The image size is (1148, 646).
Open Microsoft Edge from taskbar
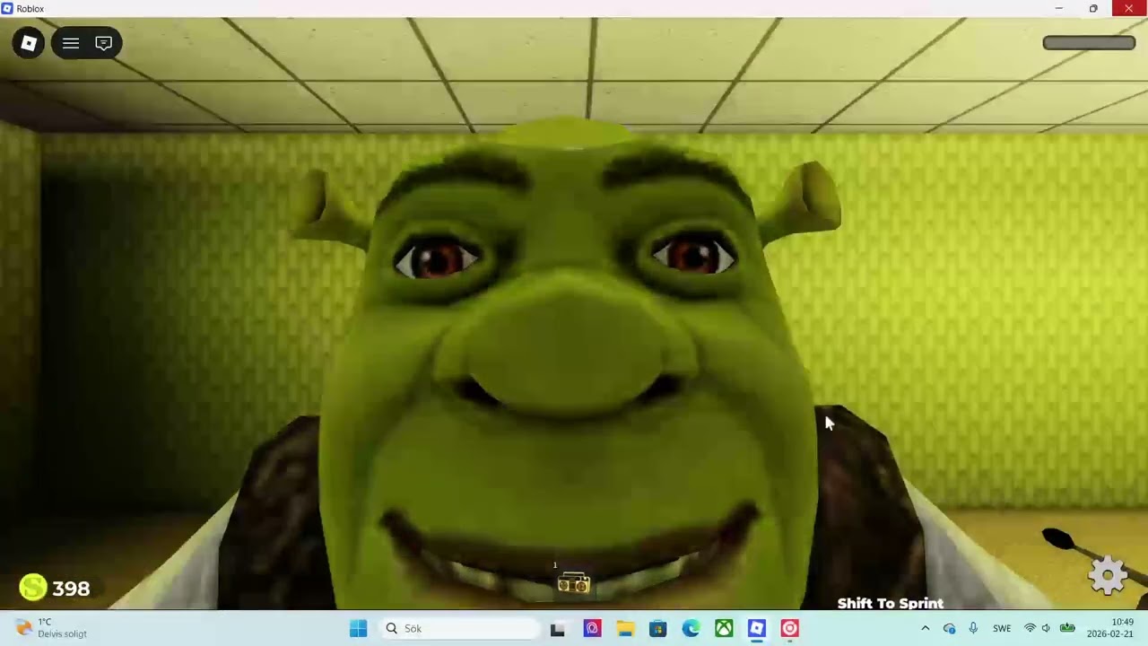(x=691, y=628)
